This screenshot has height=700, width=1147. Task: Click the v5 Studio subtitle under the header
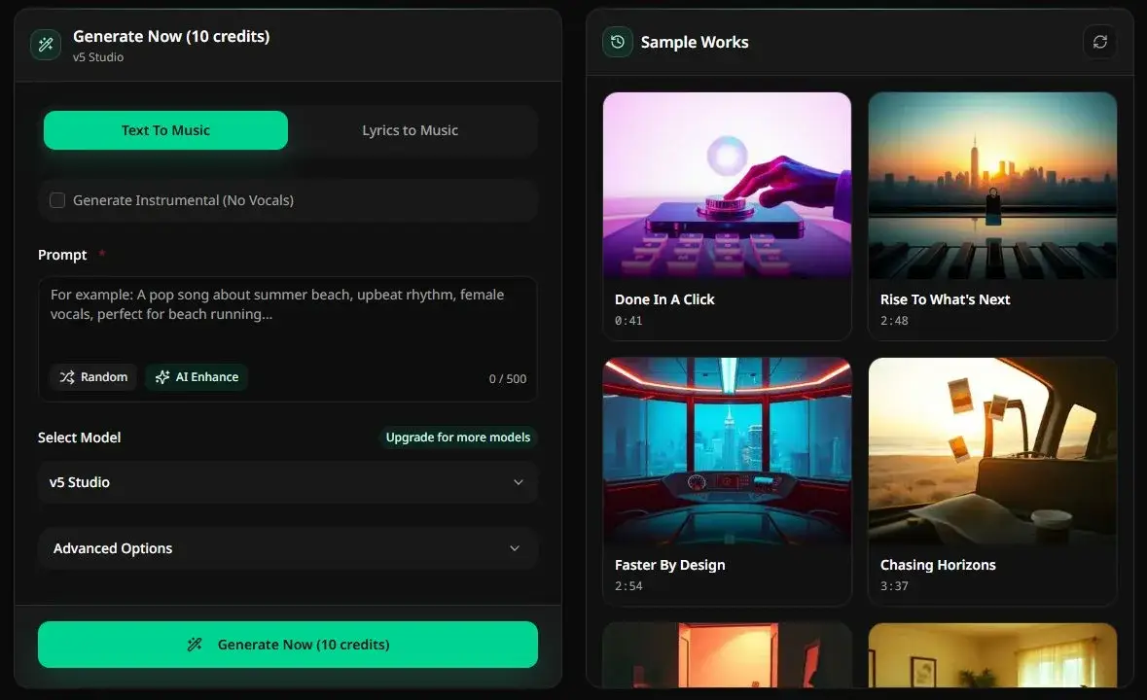tap(98, 57)
